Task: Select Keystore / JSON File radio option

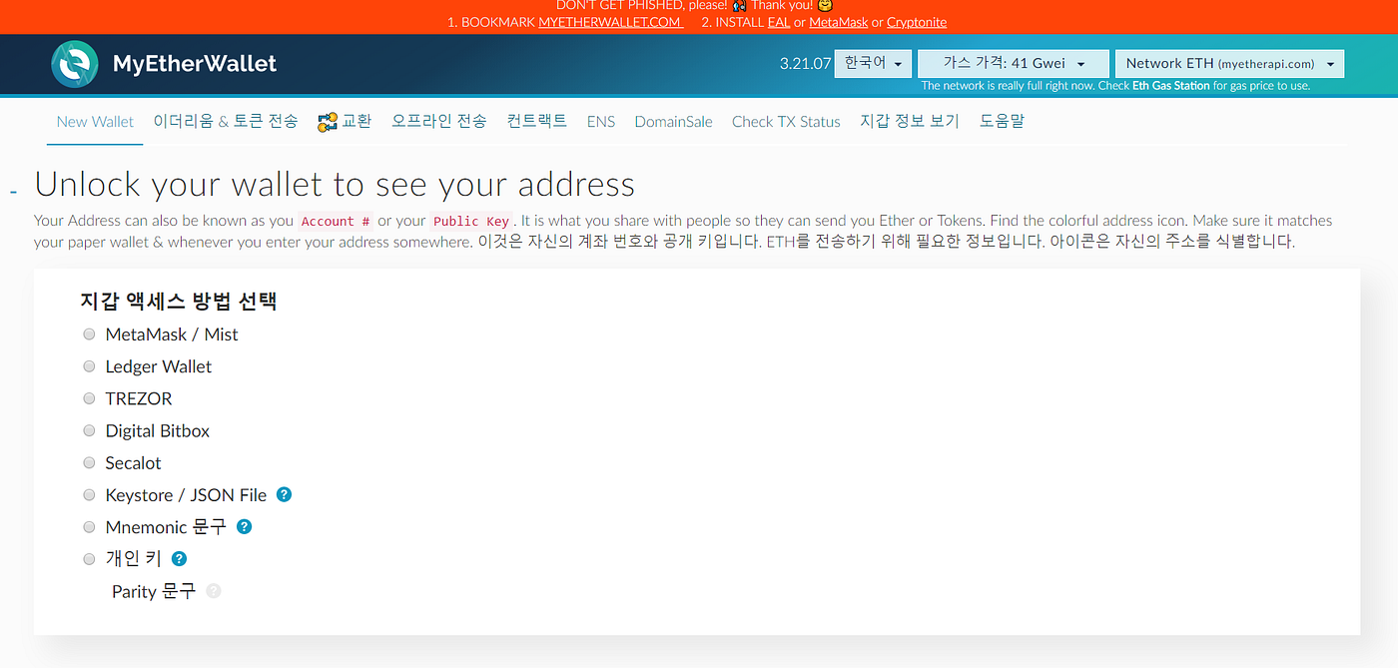Action: 89,495
